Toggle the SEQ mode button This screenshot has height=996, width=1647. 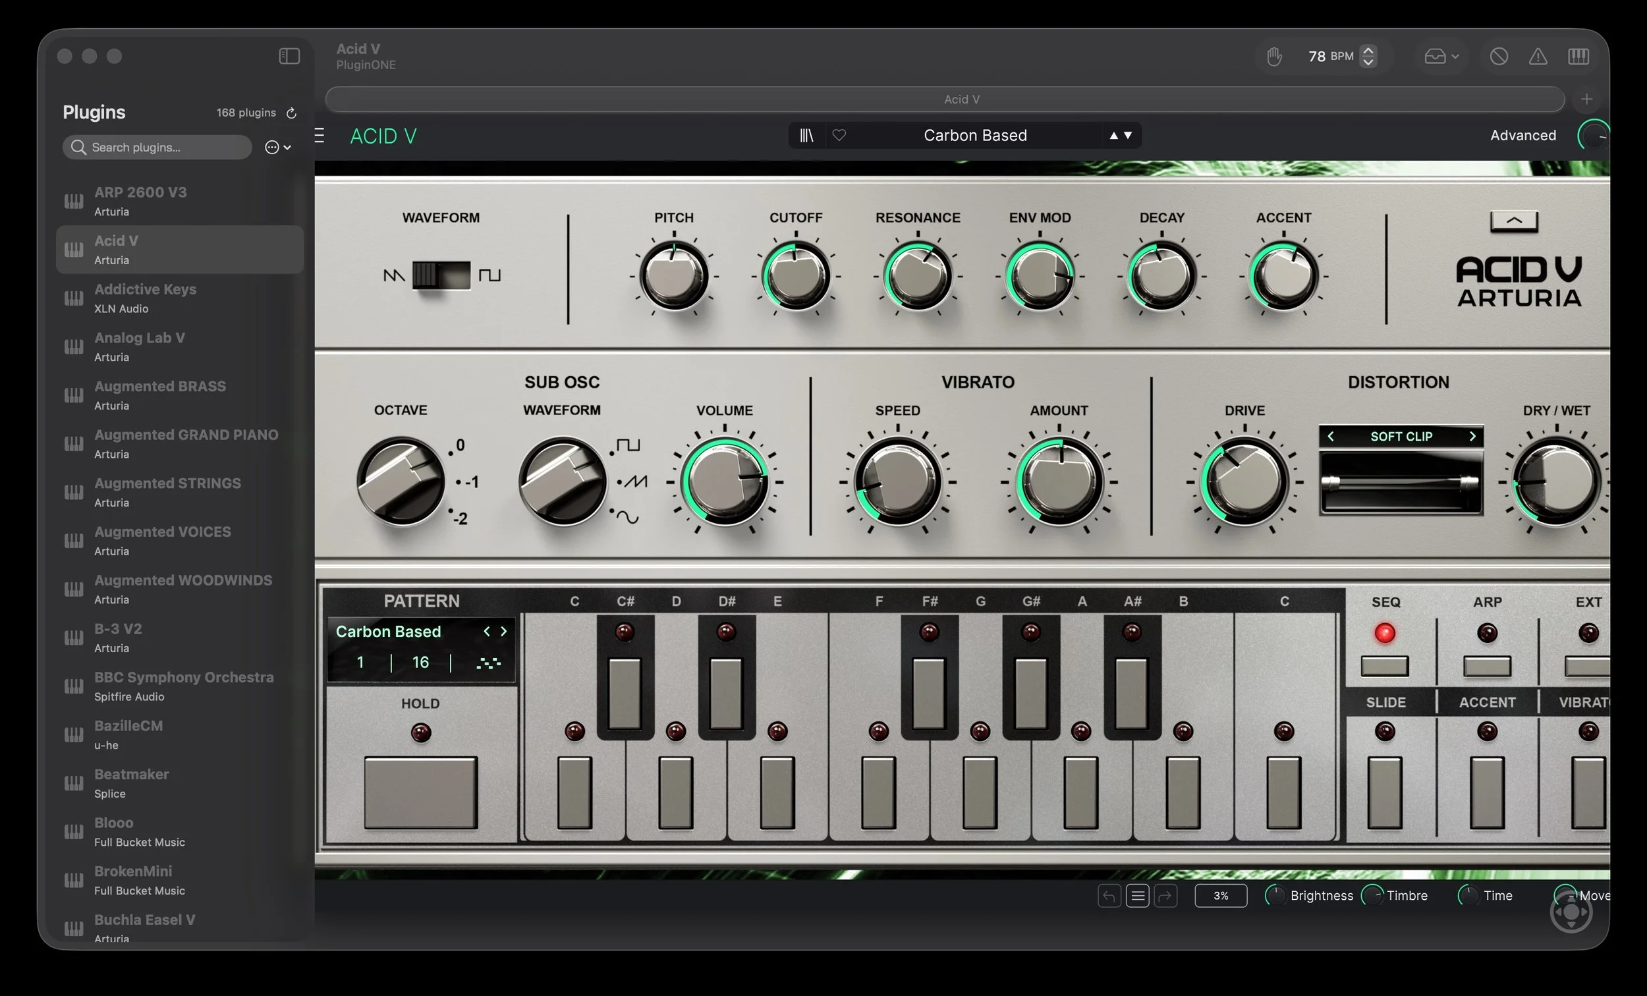[x=1384, y=666]
